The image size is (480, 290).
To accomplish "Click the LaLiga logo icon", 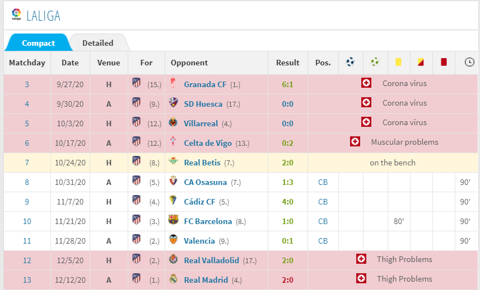I will 16,15.
